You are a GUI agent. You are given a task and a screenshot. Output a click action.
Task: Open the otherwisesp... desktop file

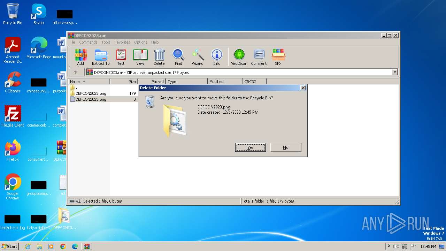click(65, 17)
